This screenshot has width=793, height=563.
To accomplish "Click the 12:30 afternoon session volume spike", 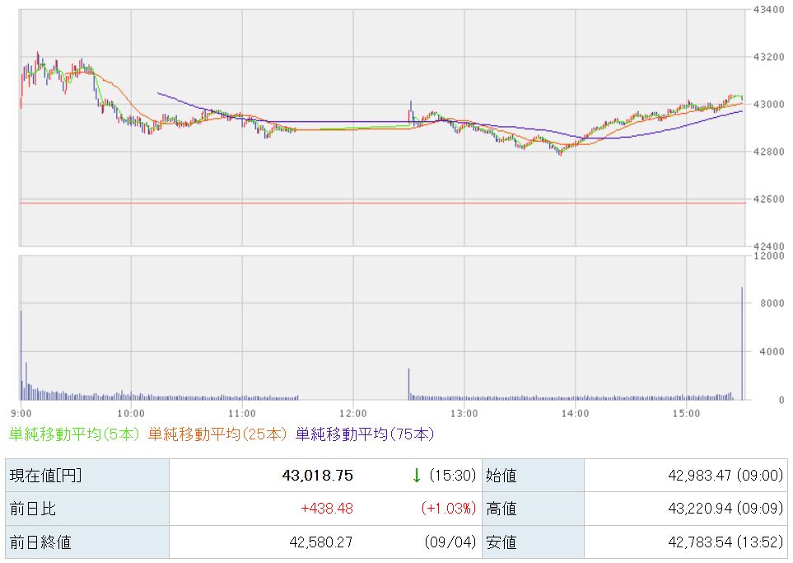I will (x=408, y=384).
